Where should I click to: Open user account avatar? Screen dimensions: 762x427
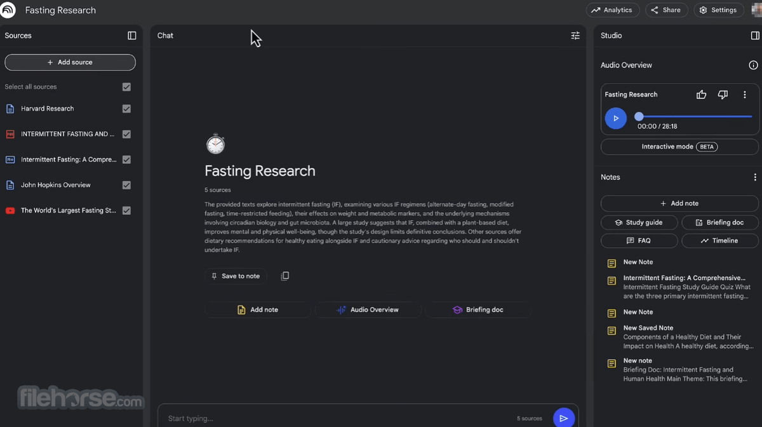coord(756,10)
